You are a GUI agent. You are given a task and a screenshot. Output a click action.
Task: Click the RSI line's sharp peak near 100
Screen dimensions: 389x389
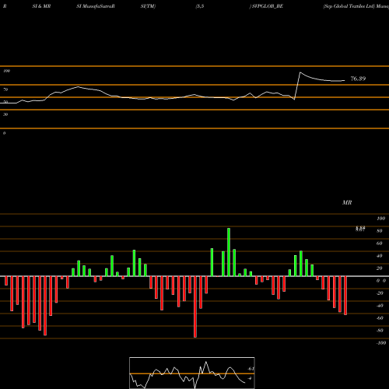pos(300,72)
